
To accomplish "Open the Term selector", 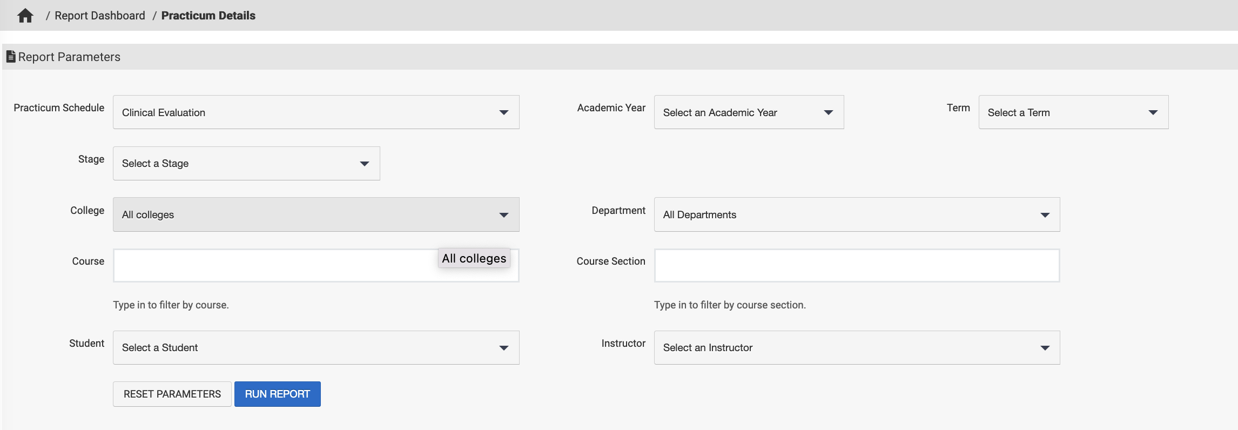I will 1073,112.
